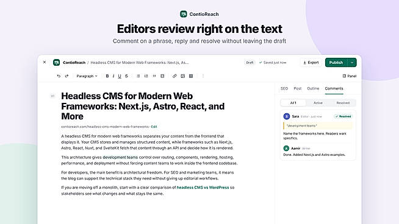Viewport: 399px width, 224px height.
Task: Redo the last edit
Action: point(66,76)
